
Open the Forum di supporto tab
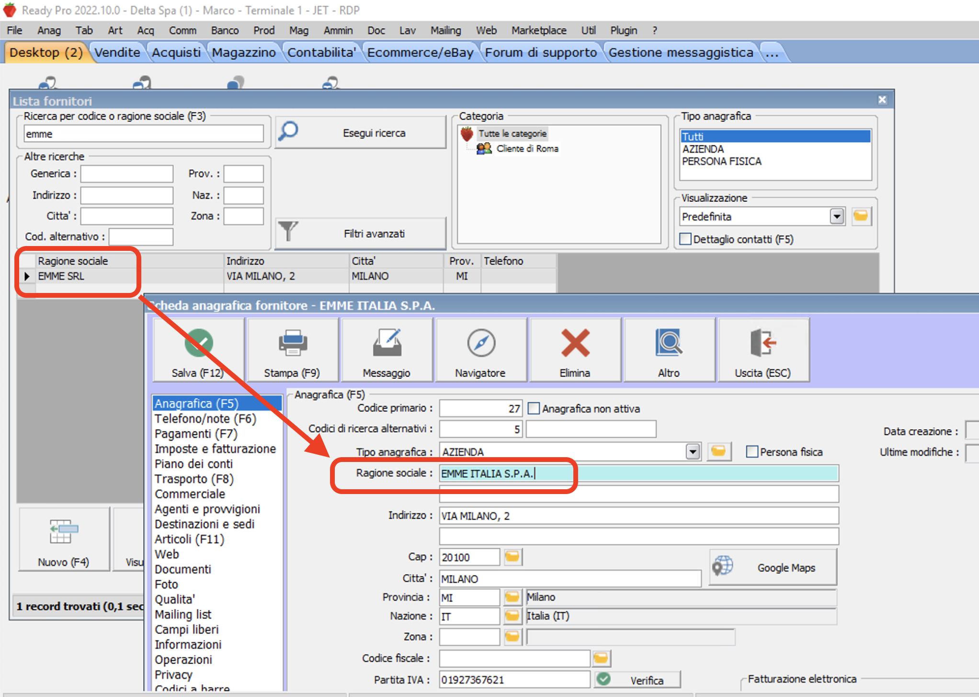[541, 52]
